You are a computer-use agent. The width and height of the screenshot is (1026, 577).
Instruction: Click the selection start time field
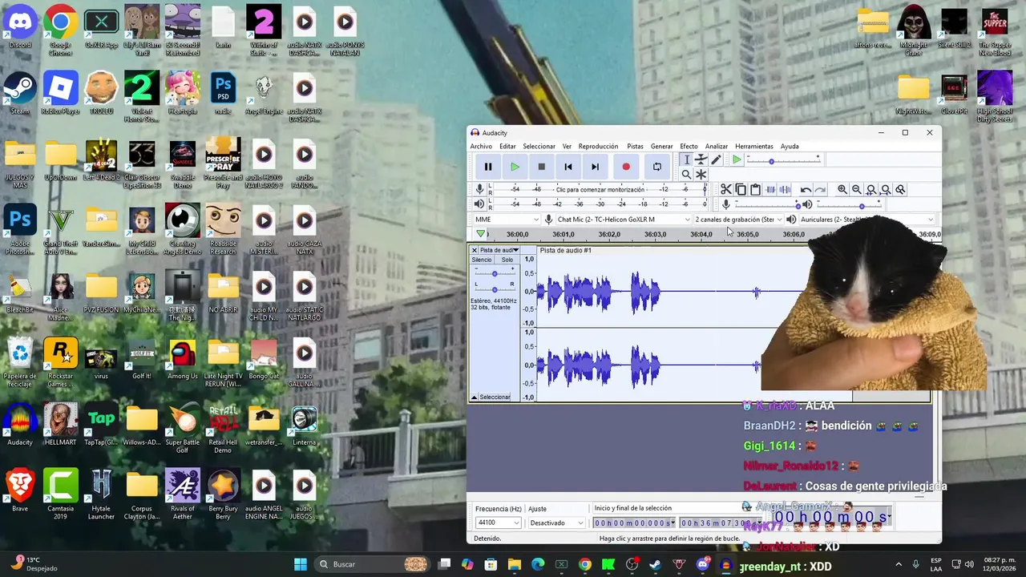634,523
